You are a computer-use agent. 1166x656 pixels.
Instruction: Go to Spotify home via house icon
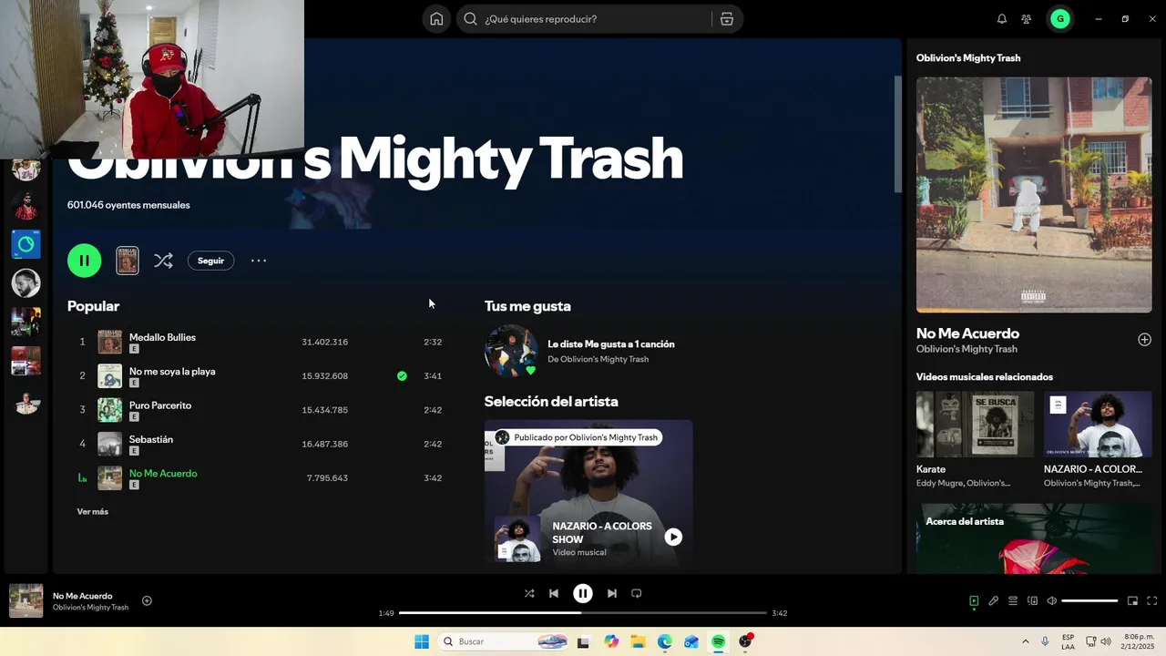click(x=436, y=19)
